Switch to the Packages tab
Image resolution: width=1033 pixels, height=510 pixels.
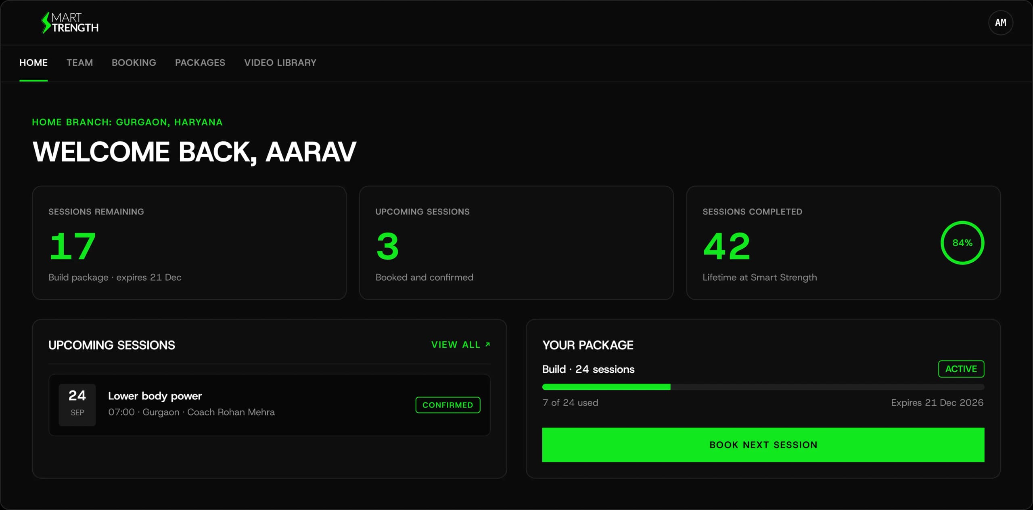tap(200, 63)
